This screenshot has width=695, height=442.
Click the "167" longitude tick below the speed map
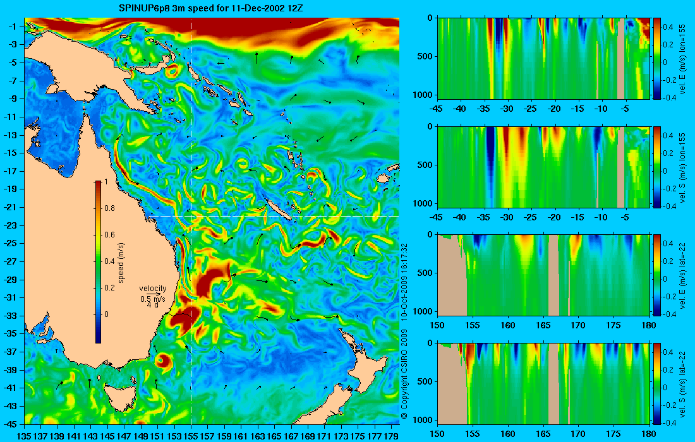[x=291, y=436]
